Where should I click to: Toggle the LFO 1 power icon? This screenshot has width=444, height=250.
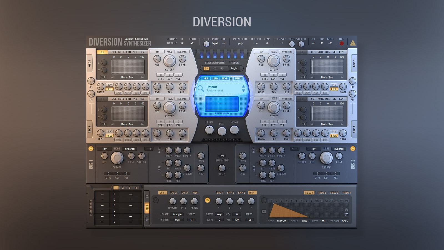click(x=156, y=200)
